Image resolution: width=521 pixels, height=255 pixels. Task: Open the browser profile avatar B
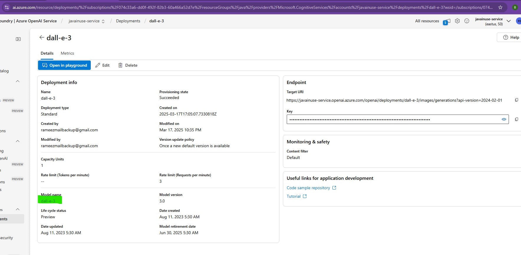515,7
